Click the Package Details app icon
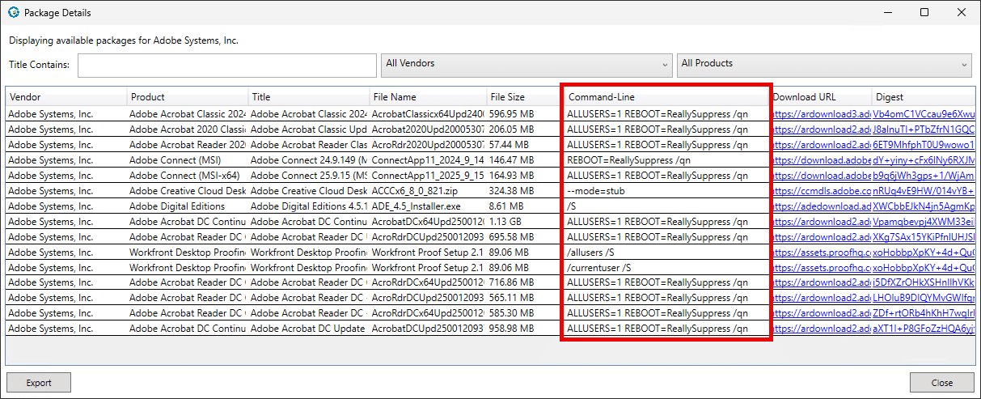The width and height of the screenshot is (981, 399). pyautogui.click(x=13, y=13)
